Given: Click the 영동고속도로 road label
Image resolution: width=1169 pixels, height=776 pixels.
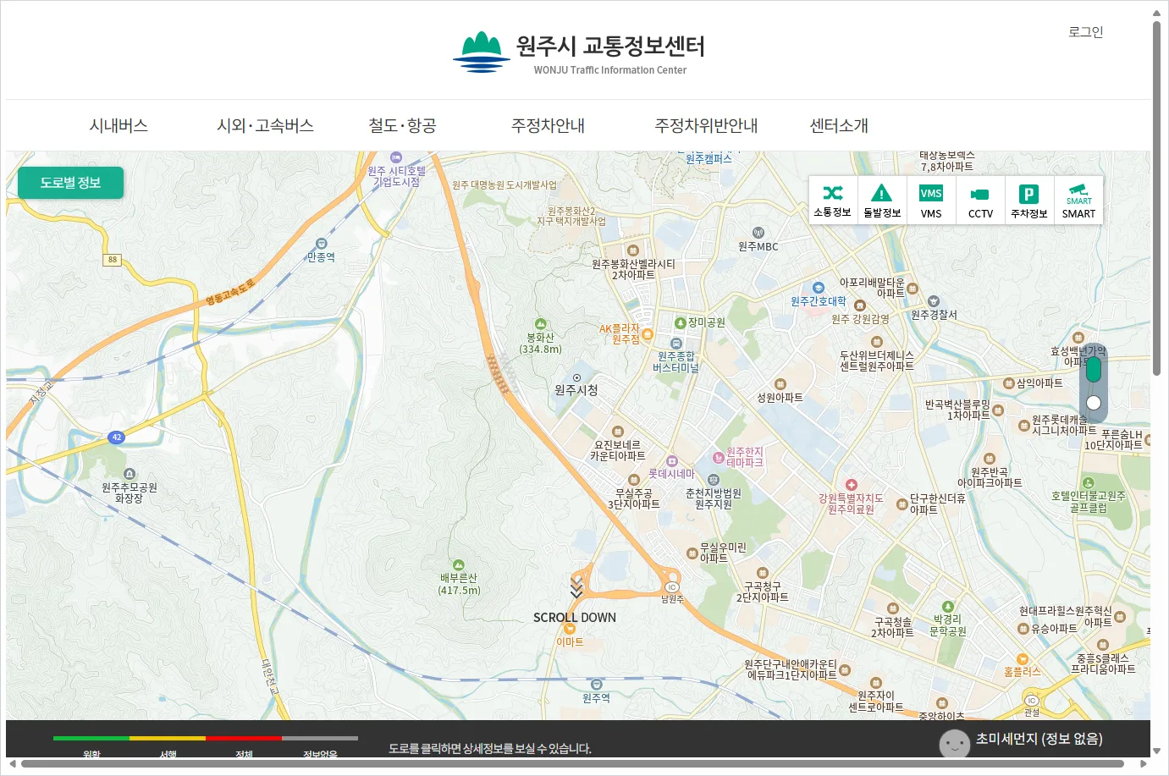Looking at the screenshot, I should tap(230, 292).
